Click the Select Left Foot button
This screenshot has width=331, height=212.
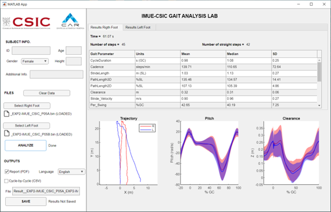coord(27,125)
